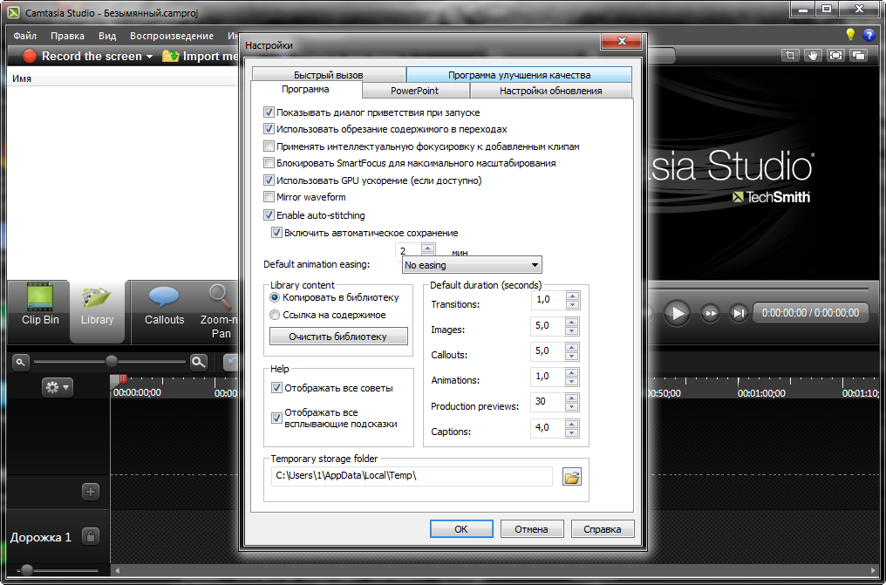Select the hand pan tool in preview

[813, 55]
